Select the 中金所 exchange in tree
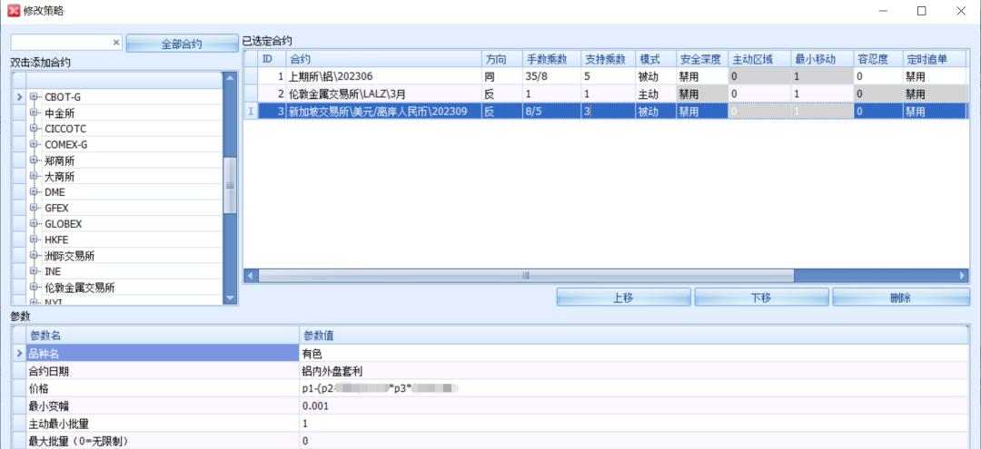981x449 pixels. pyautogui.click(x=59, y=113)
